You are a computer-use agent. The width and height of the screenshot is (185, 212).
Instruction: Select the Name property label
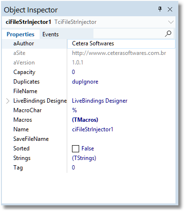[21, 129]
